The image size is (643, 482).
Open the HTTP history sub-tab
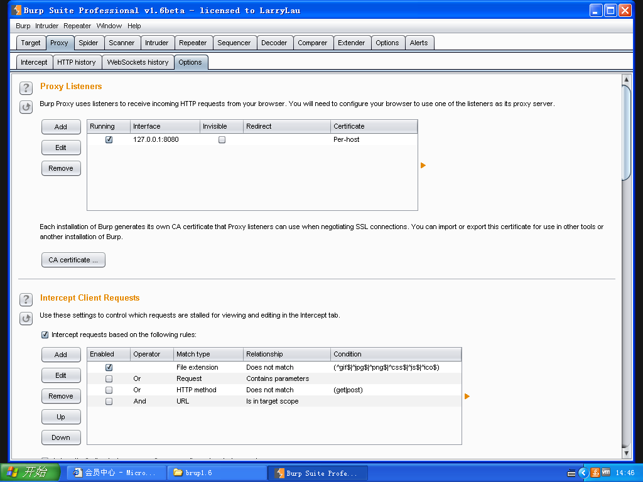76,62
